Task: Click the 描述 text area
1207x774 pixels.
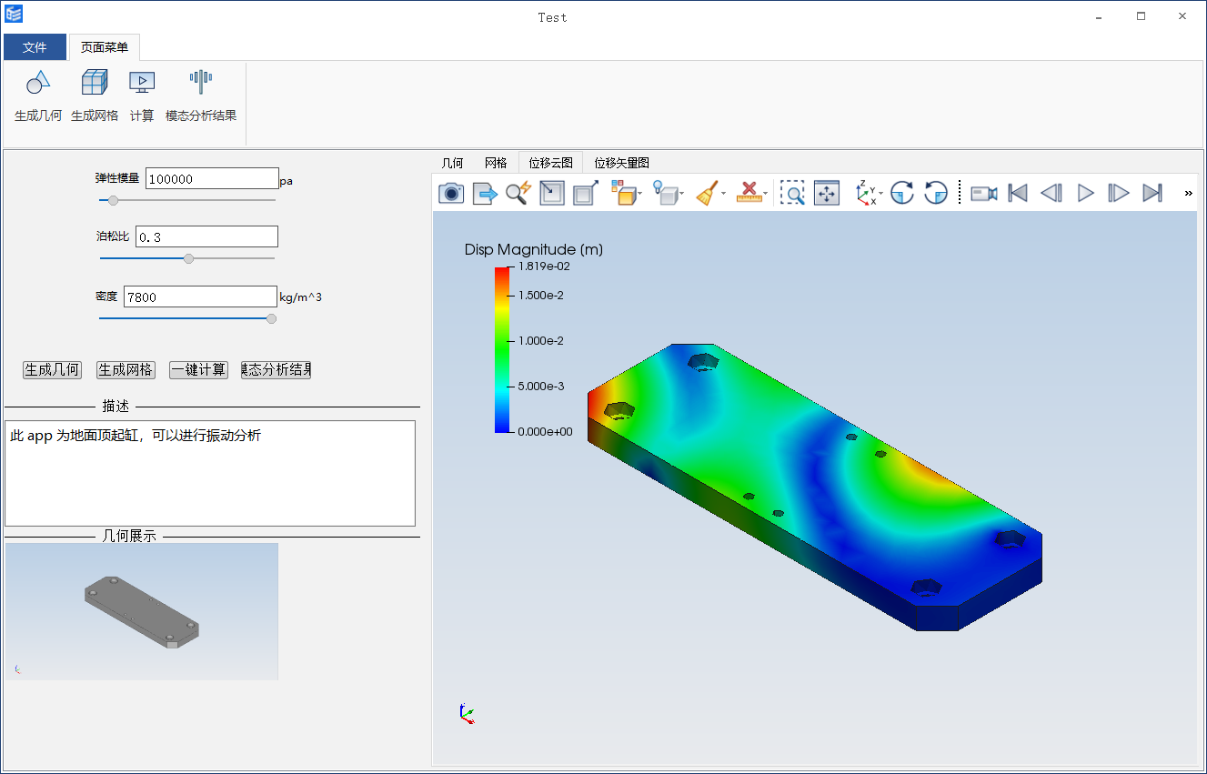Action: tap(210, 473)
